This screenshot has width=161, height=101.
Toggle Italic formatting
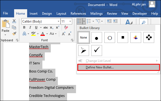(x=30, y=27)
